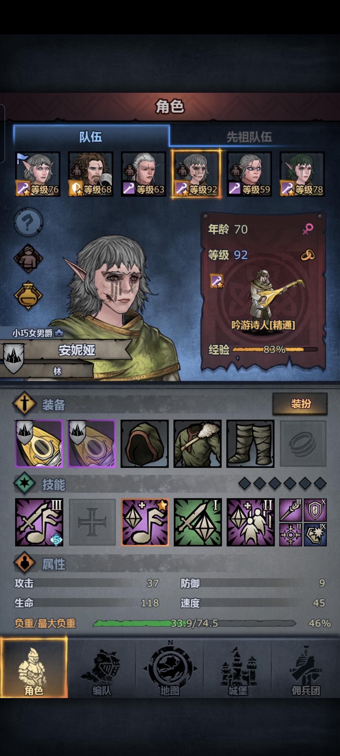Tap the 经验 83% experience bar
Image resolution: width=340 pixels, height=756 pixels.
[x=275, y=350]
